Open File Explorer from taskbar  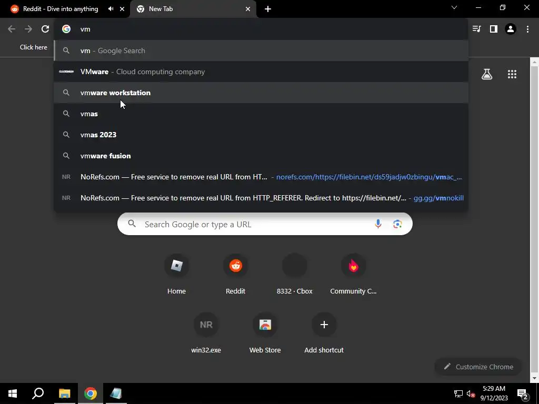64,393
